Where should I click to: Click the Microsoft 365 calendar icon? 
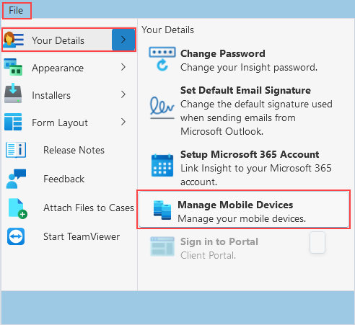(162, 165)
